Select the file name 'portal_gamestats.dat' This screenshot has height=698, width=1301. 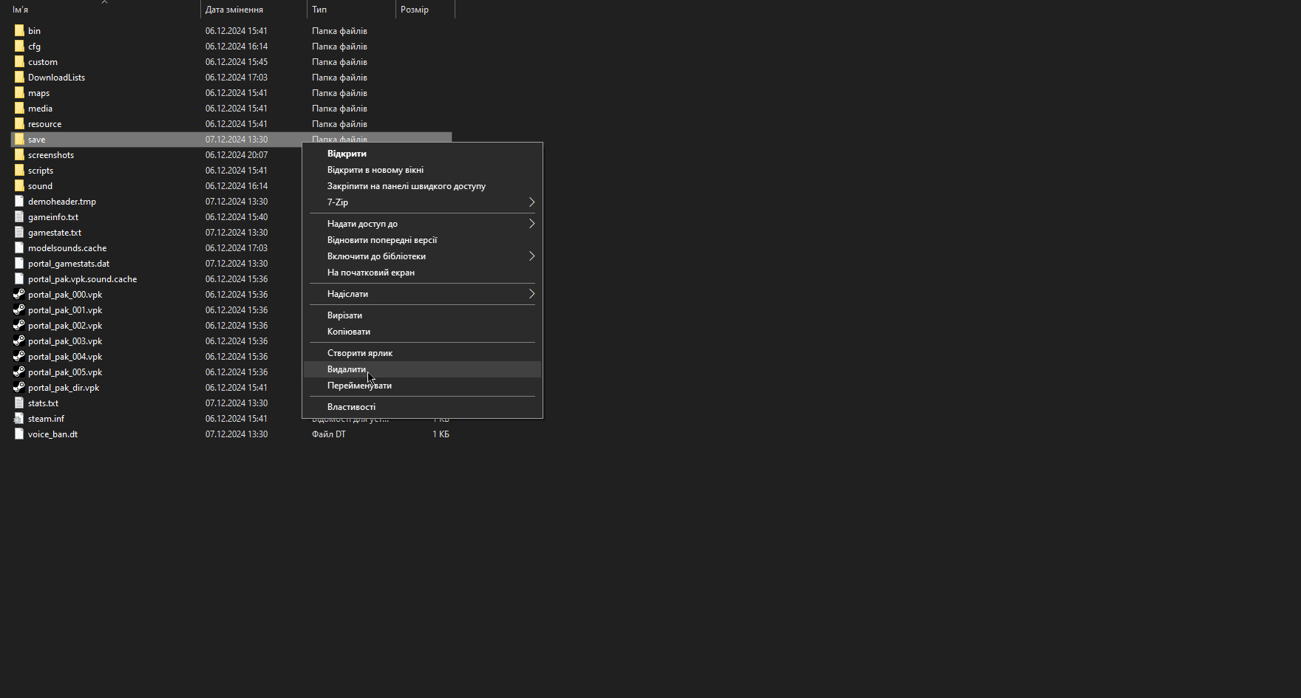tap(69, 264)
